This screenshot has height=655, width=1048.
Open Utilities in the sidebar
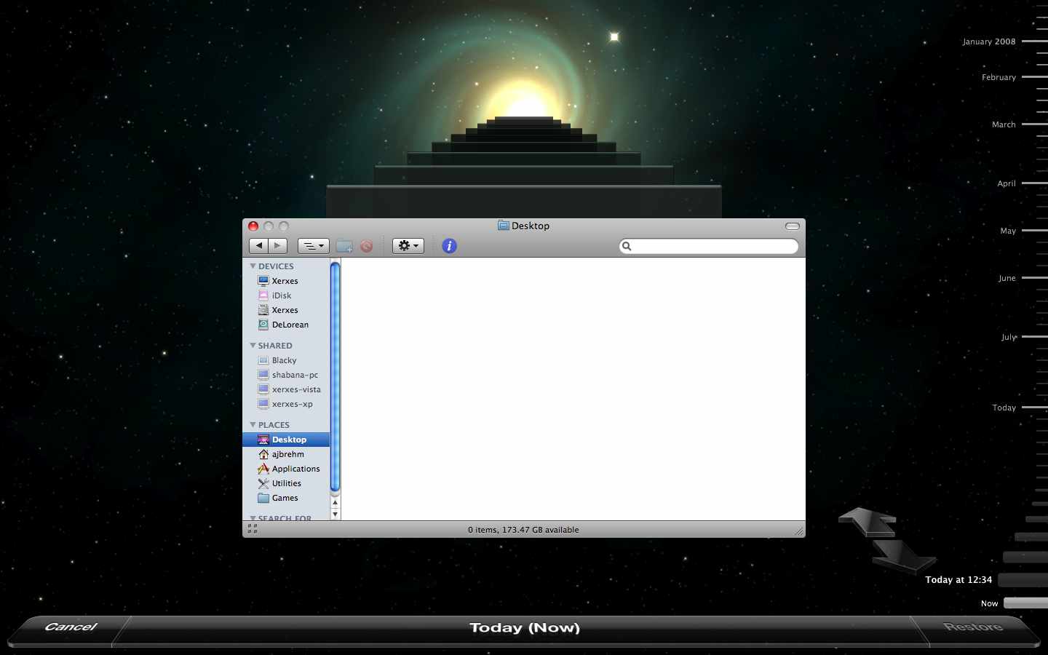(x=287, y=483)
